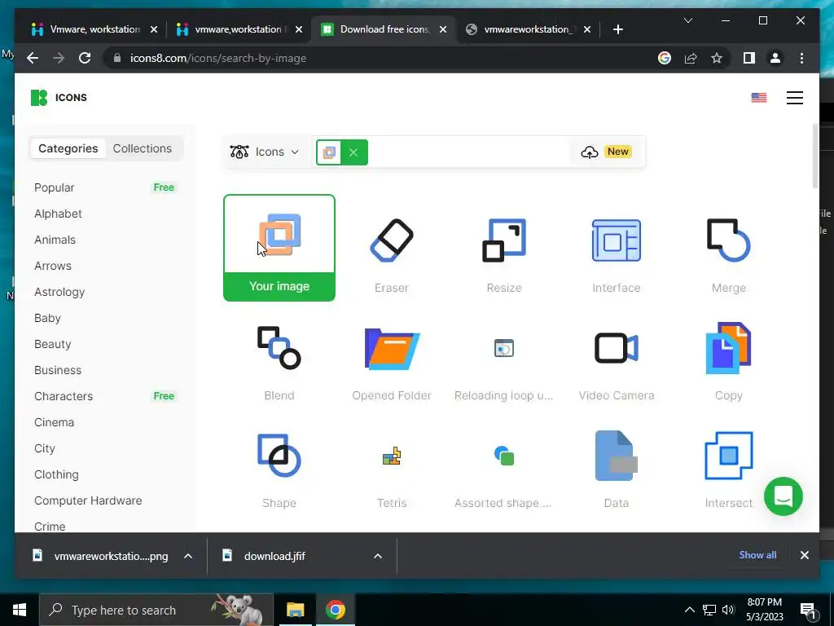Go to the Cinema category
The width and height of the screenshot is (834, 626).
click(55, 422)
